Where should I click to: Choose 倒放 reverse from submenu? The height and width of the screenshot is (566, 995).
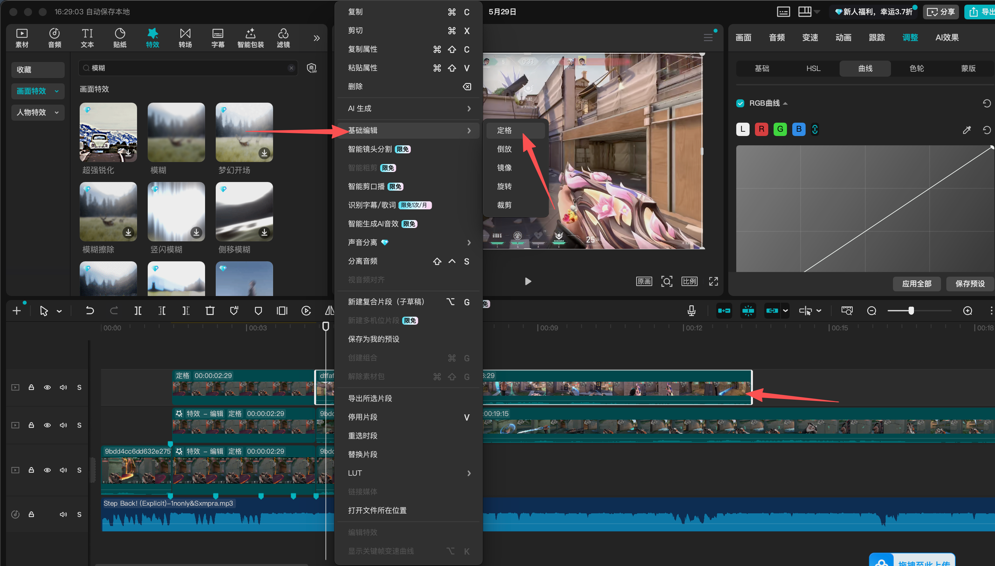(x=515, y=149)
